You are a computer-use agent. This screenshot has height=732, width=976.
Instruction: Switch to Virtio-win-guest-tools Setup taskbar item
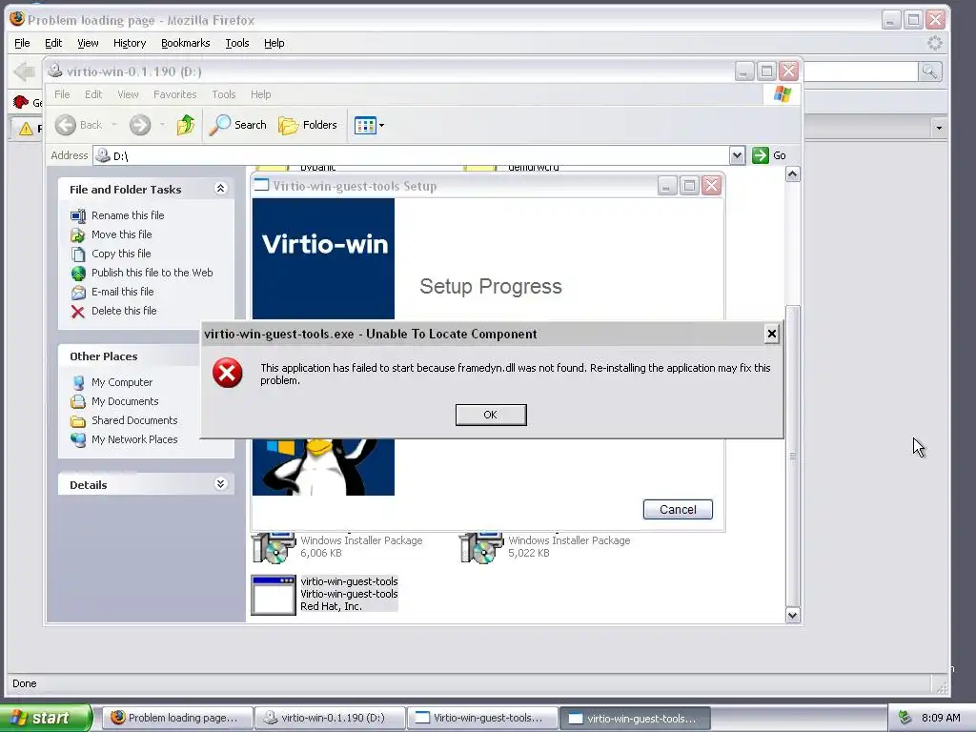coord(483,718)
